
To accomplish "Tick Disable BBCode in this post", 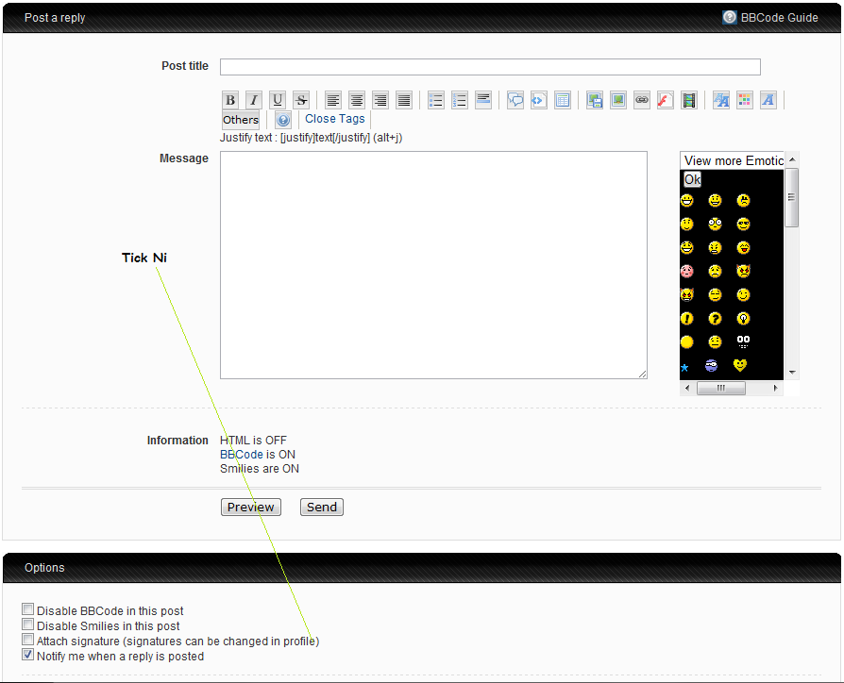I will 28,609.
